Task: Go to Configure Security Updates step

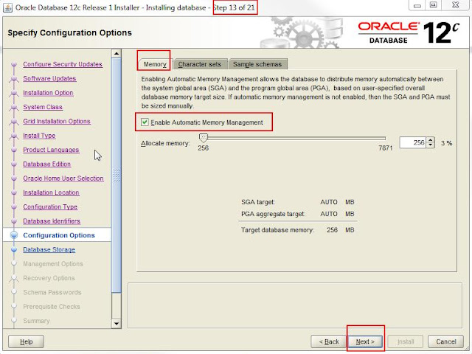Action: 63,64
